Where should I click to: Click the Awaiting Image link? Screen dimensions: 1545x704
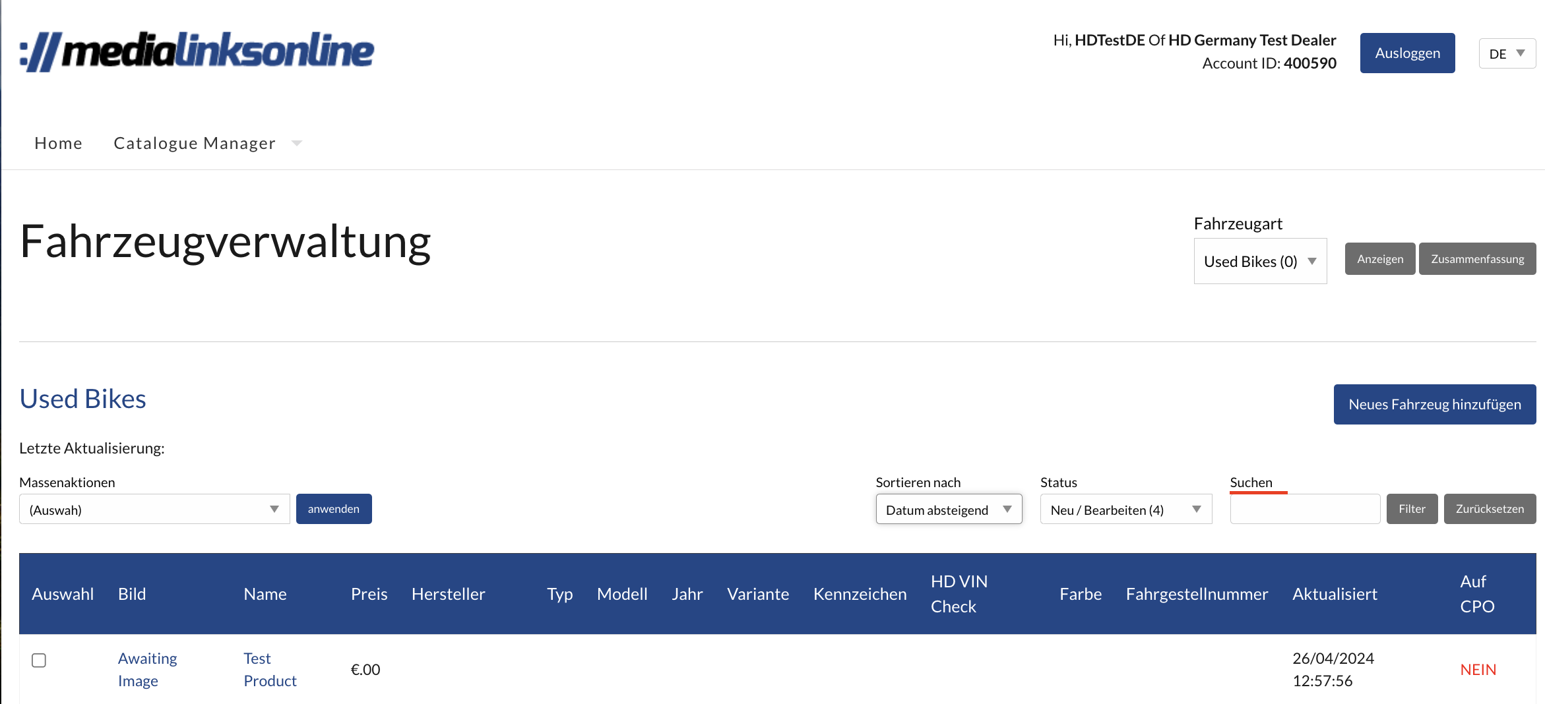147,669
